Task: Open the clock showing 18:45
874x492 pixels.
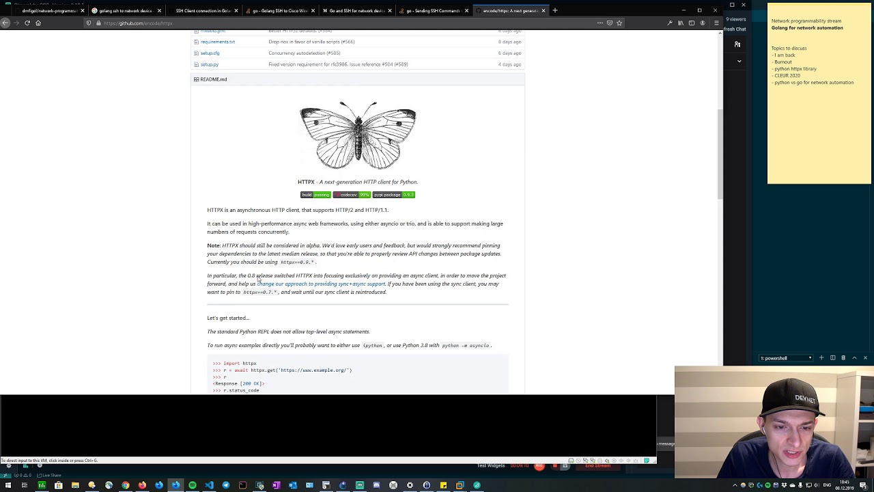Action: (845, 486)
